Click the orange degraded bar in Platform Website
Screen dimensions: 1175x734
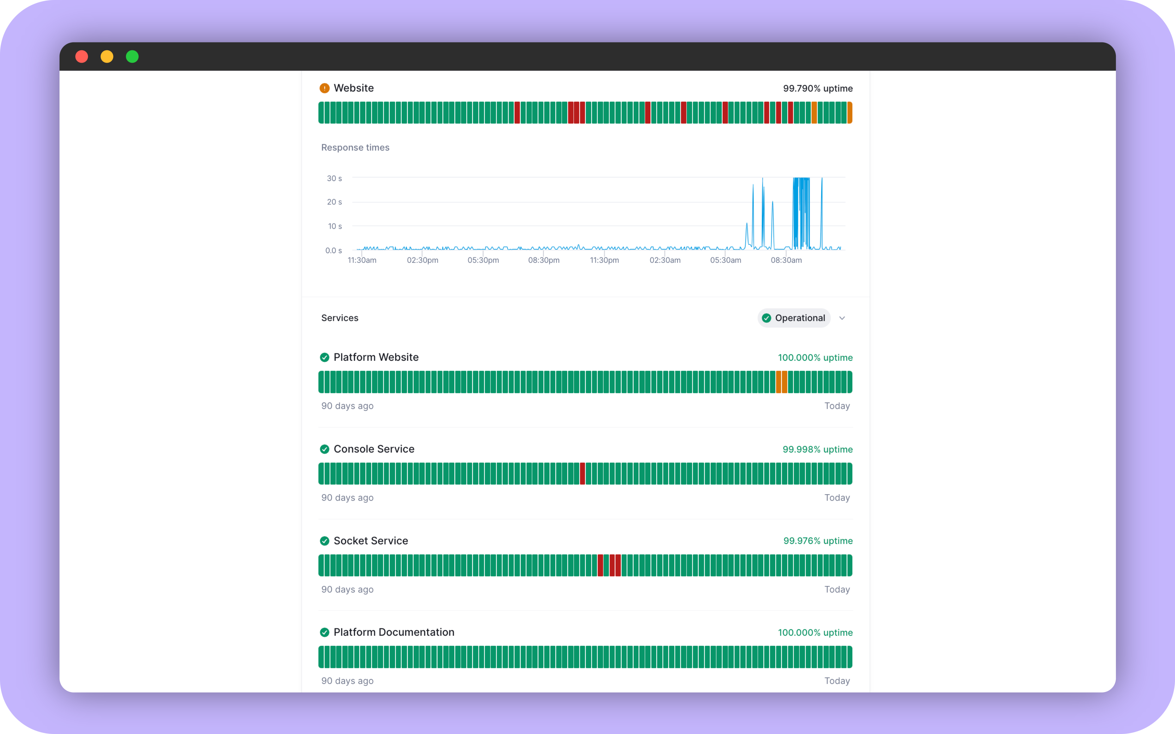click(779, 382)
